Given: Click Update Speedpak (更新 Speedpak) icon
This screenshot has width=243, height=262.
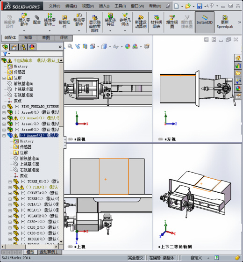Looking at the screenshot, I should 225,22.
